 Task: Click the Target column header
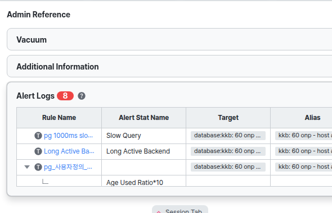228,118
